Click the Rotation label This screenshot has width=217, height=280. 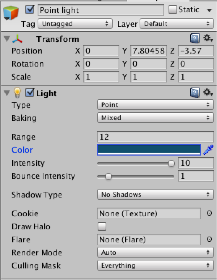[x=27, y=64]
